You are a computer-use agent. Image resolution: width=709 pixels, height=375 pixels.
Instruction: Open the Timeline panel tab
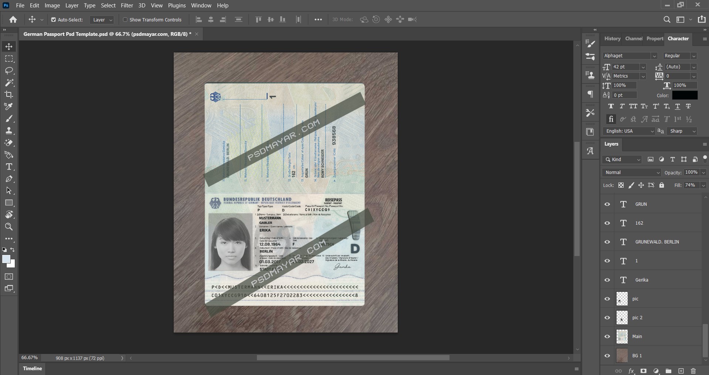click(33, 368)
